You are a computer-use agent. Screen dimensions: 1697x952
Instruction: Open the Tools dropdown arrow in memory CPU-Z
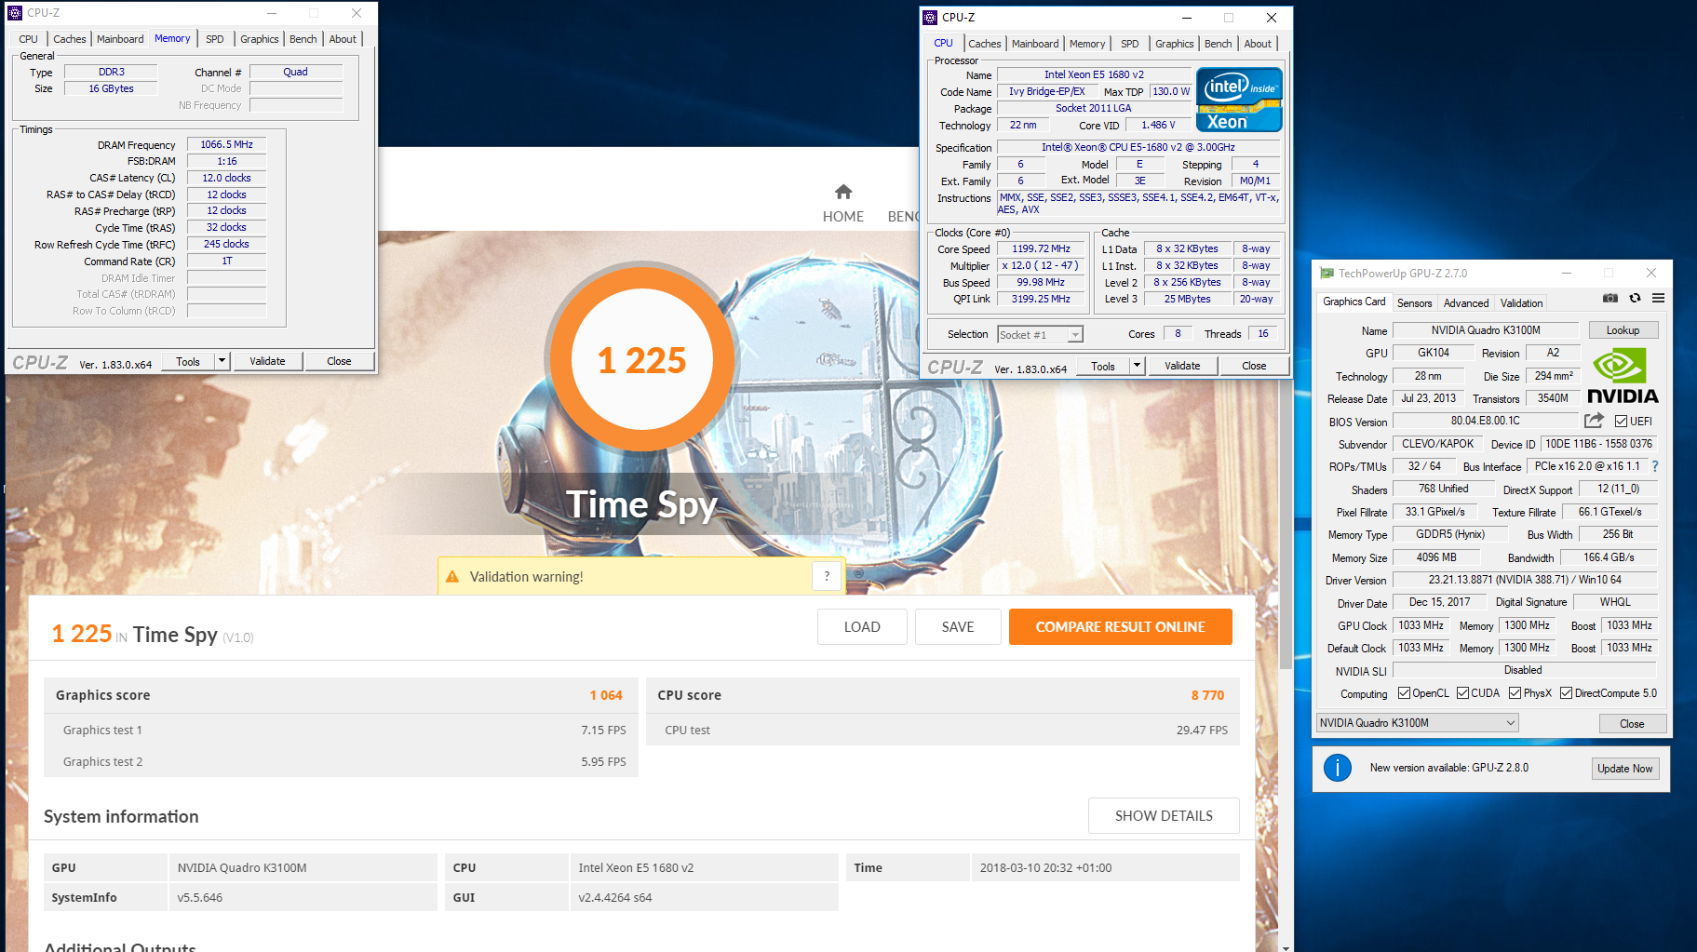pyautogui.click(x=222, y=361)
